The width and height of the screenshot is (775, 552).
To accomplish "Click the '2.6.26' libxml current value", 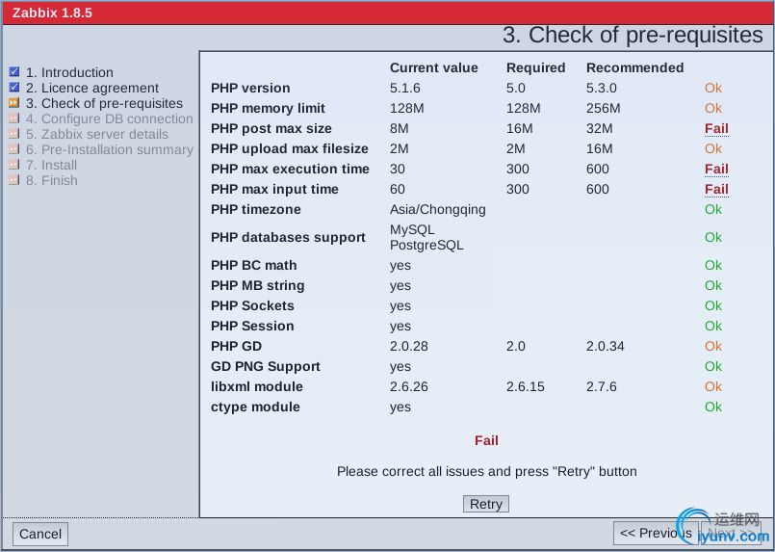I will pyautogui.click(x=409, y=387).
